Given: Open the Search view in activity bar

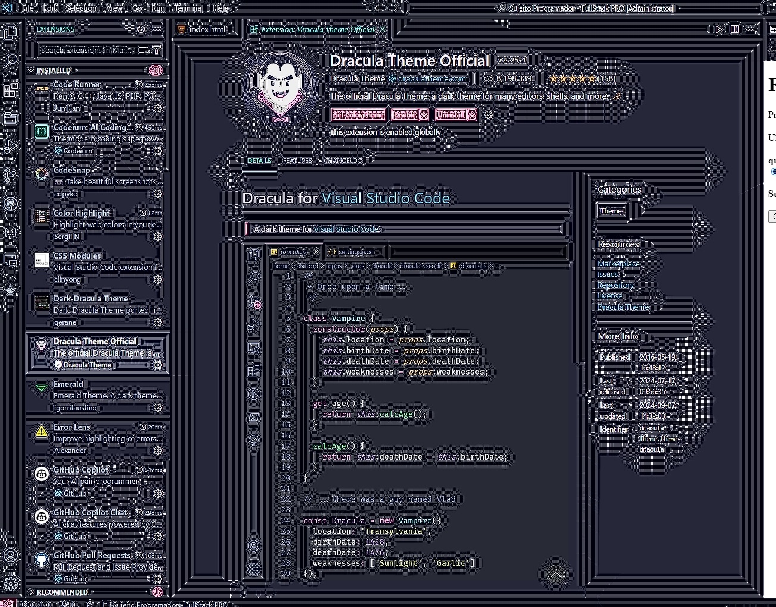Looking at the screenshot, I should point(11,61).
